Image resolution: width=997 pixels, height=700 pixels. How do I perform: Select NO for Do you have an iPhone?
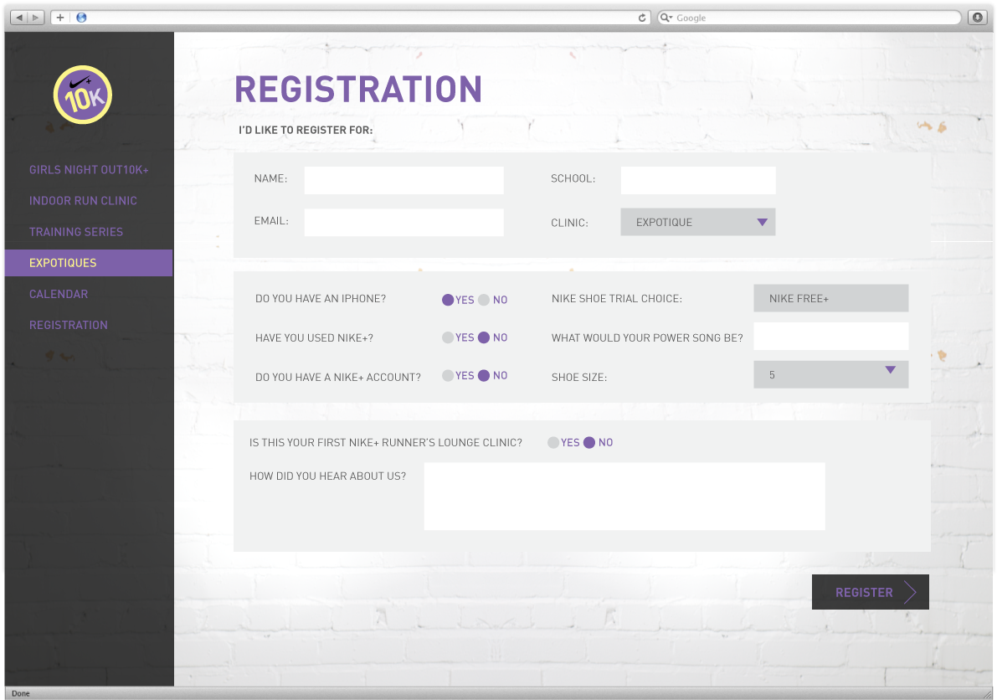tap(484, 300)
